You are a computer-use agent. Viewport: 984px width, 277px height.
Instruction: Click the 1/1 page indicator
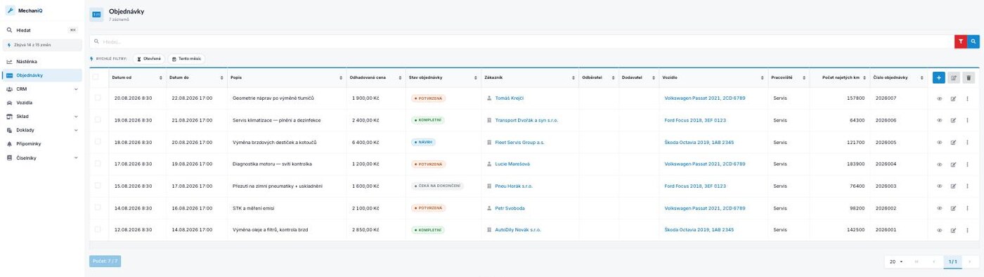point(952,262)
